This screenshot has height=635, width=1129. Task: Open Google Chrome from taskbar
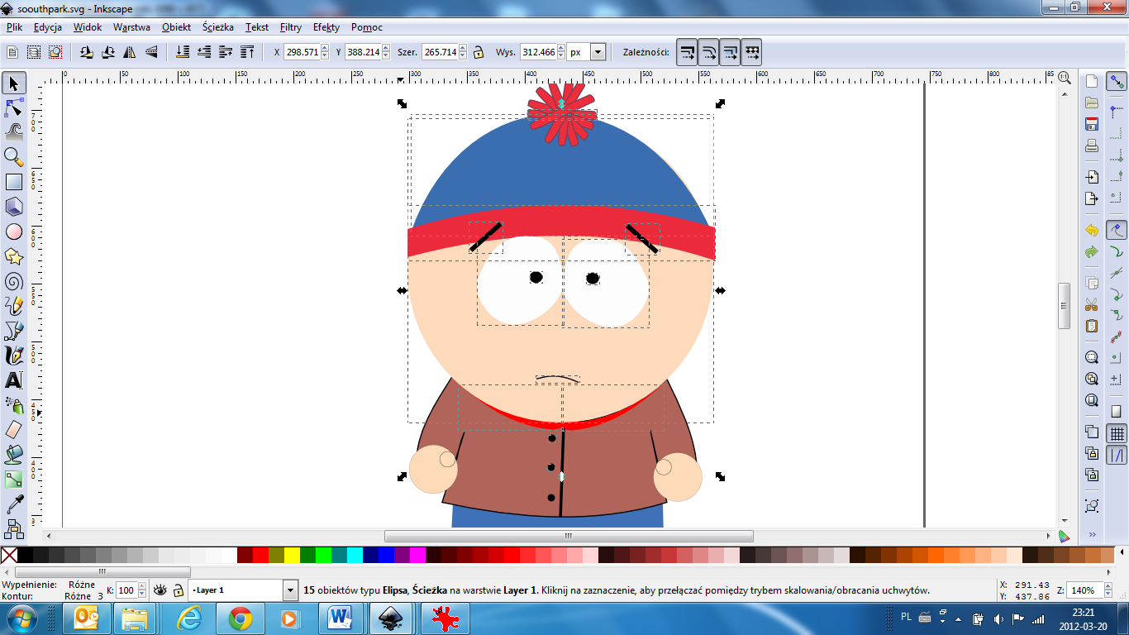pyautogui.click(x=241, y=618)
